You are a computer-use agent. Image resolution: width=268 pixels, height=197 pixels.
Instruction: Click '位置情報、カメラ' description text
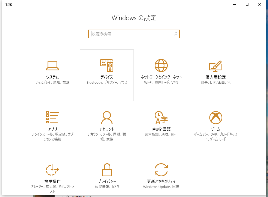pos(107,187)
